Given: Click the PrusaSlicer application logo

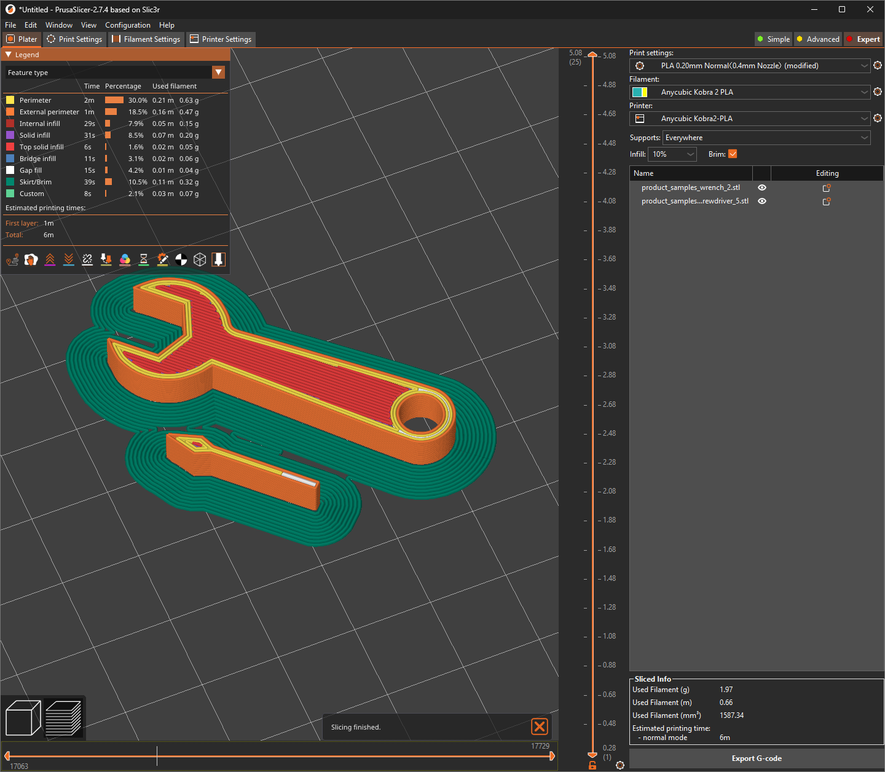Looking at the screenshot, I should pyautogui.click(x=10, y=9).
